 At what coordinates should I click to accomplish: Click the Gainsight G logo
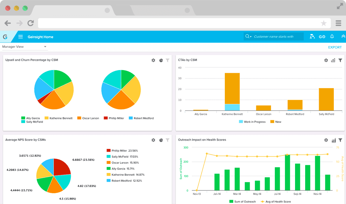coord(5,37)
